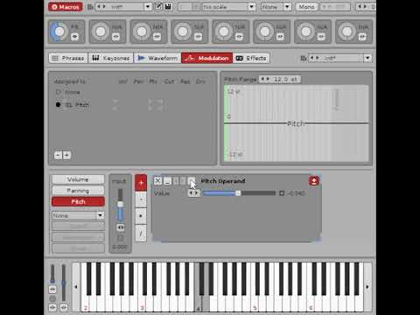Switch to the Phrases tab
This screenshot has height=315, width=420.
click(x=68, y=58)
